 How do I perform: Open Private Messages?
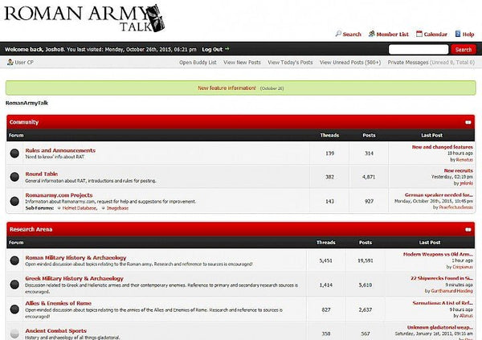pos(408,63)
